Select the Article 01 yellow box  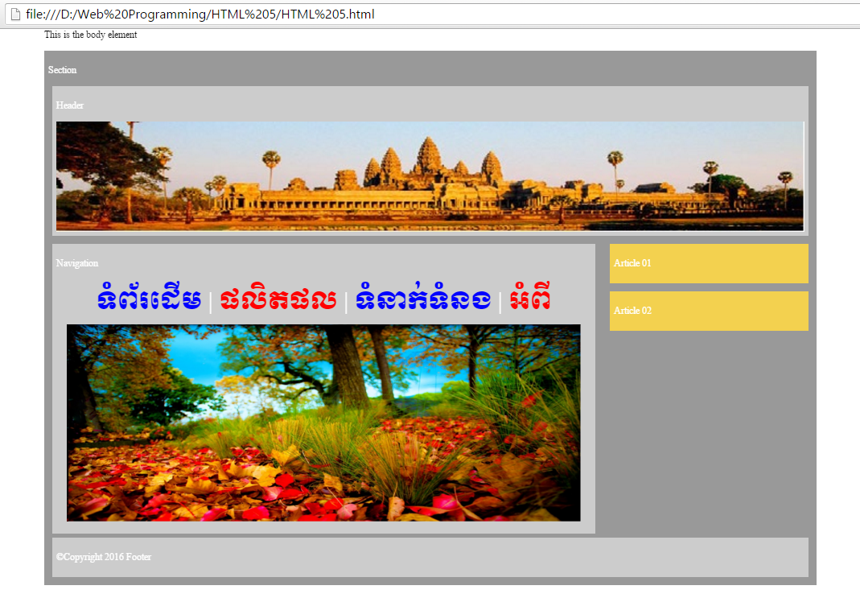709,264
